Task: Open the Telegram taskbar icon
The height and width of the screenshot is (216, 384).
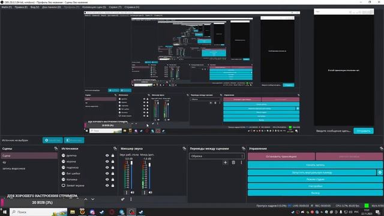Action: 122,212
